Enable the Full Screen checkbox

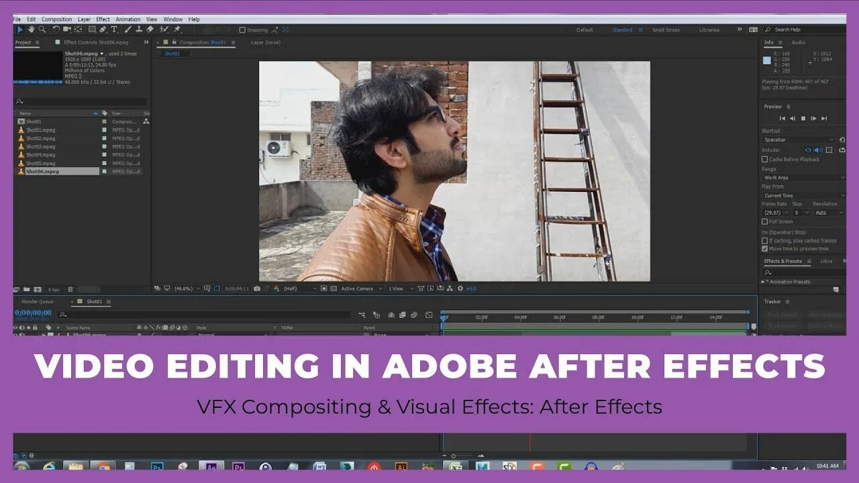point(764,221)
